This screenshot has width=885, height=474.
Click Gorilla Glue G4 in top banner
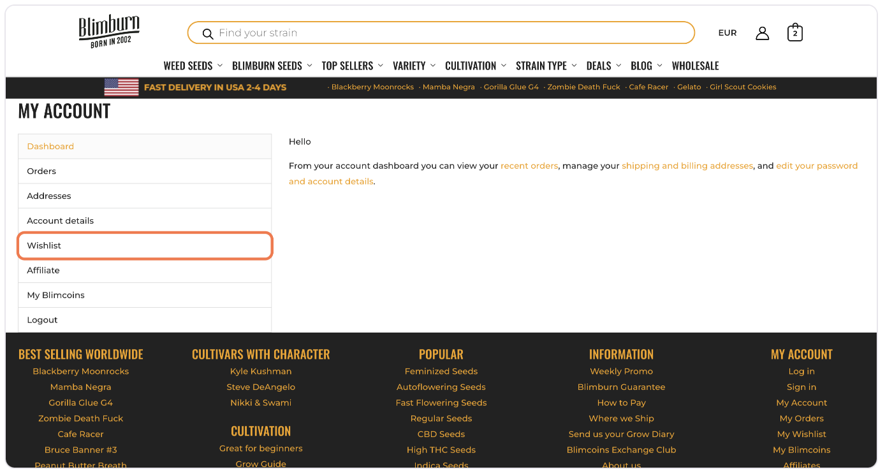point(511,87)
